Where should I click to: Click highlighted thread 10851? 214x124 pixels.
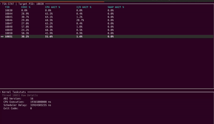[x=107, y=37]
